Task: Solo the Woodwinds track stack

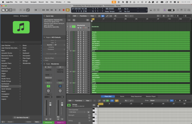Action: click(81, 28)
